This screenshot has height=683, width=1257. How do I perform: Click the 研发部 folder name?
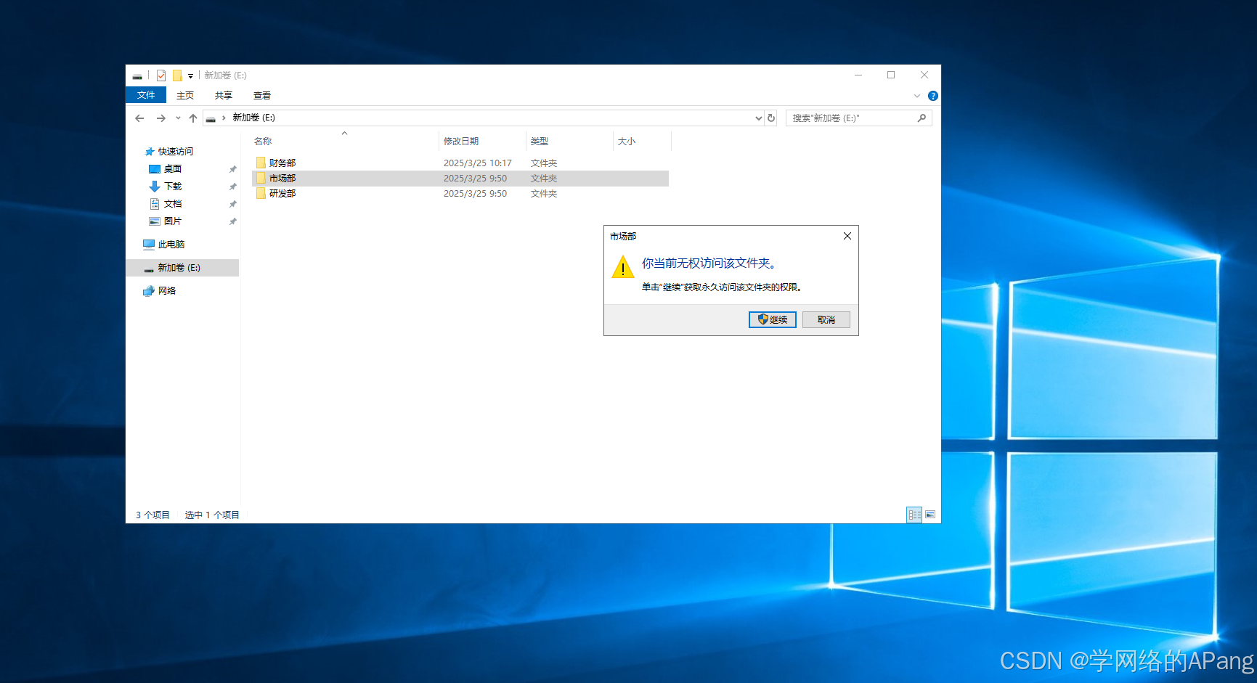coord(282,194)
